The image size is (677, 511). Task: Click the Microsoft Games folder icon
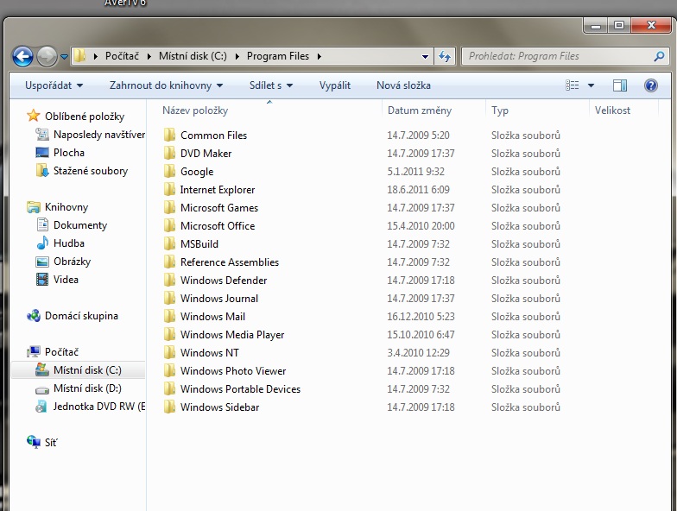pyautogui.click(x=169, y=207)
